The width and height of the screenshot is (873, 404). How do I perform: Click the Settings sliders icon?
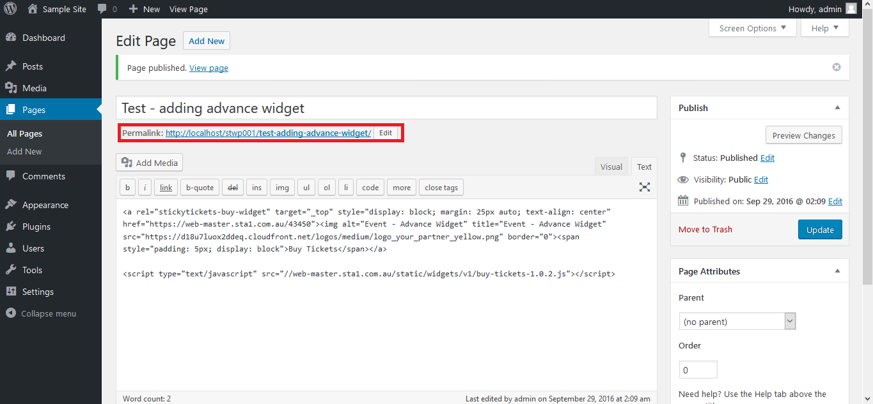[x=11, y=292]
